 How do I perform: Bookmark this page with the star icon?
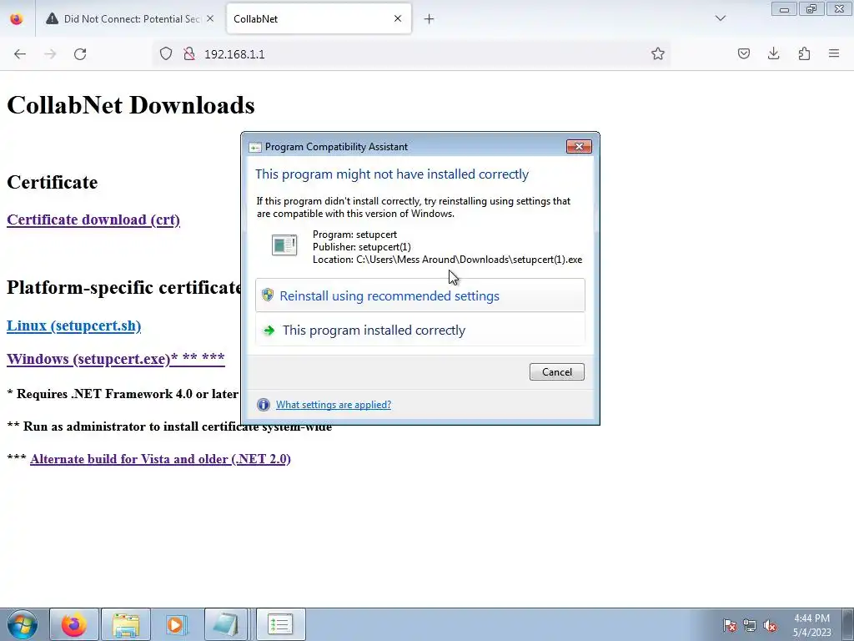658,54
